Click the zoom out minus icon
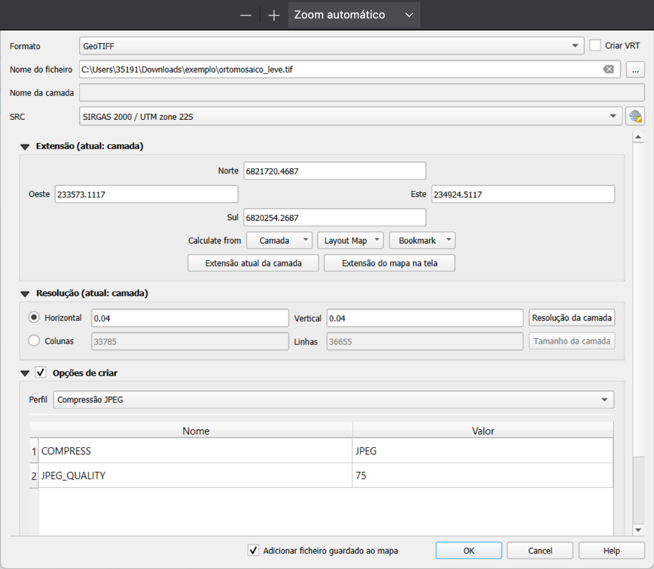The width and height of the screenshot is (654, 569). 246,15
